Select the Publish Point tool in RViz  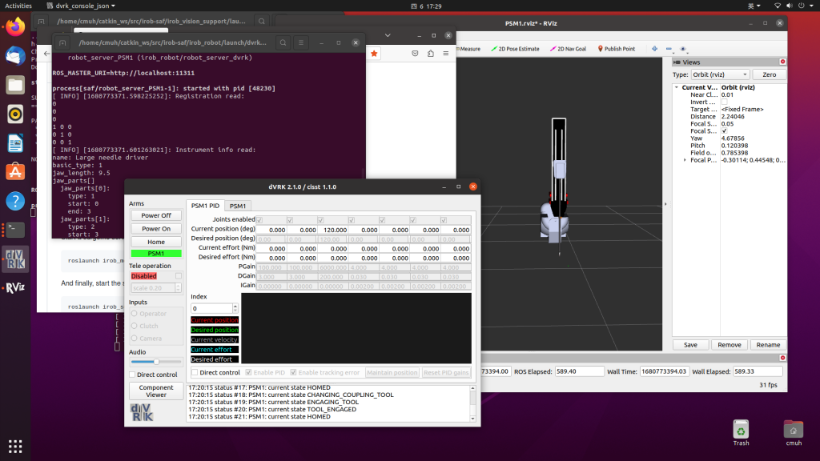tap(615, 49)
